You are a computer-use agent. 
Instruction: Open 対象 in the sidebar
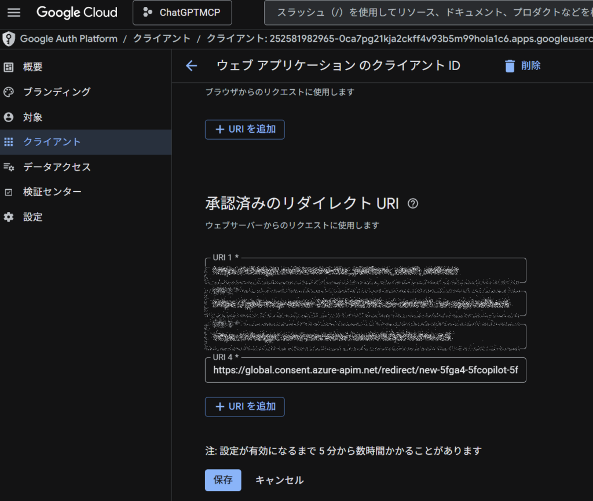tap(32, 118)
